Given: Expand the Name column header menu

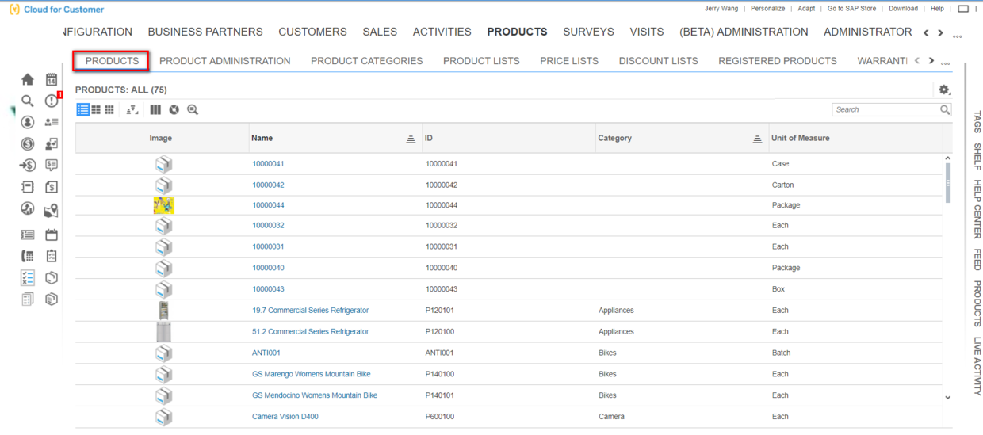Looking at the screenshot, I should [411, 139].
